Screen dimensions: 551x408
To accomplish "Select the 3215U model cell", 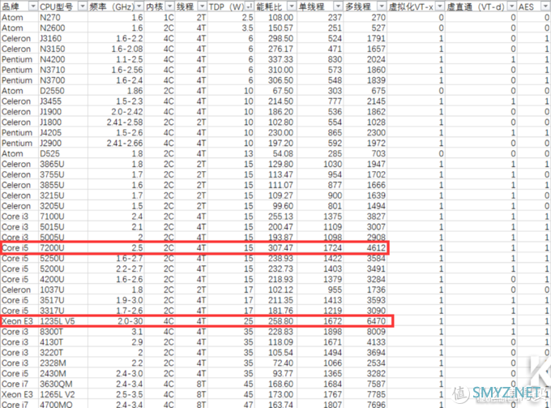I will [63, 195].
